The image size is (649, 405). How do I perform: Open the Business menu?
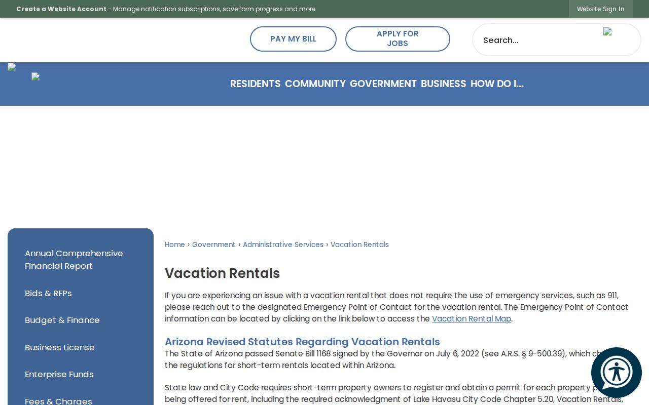click(444, 84)
